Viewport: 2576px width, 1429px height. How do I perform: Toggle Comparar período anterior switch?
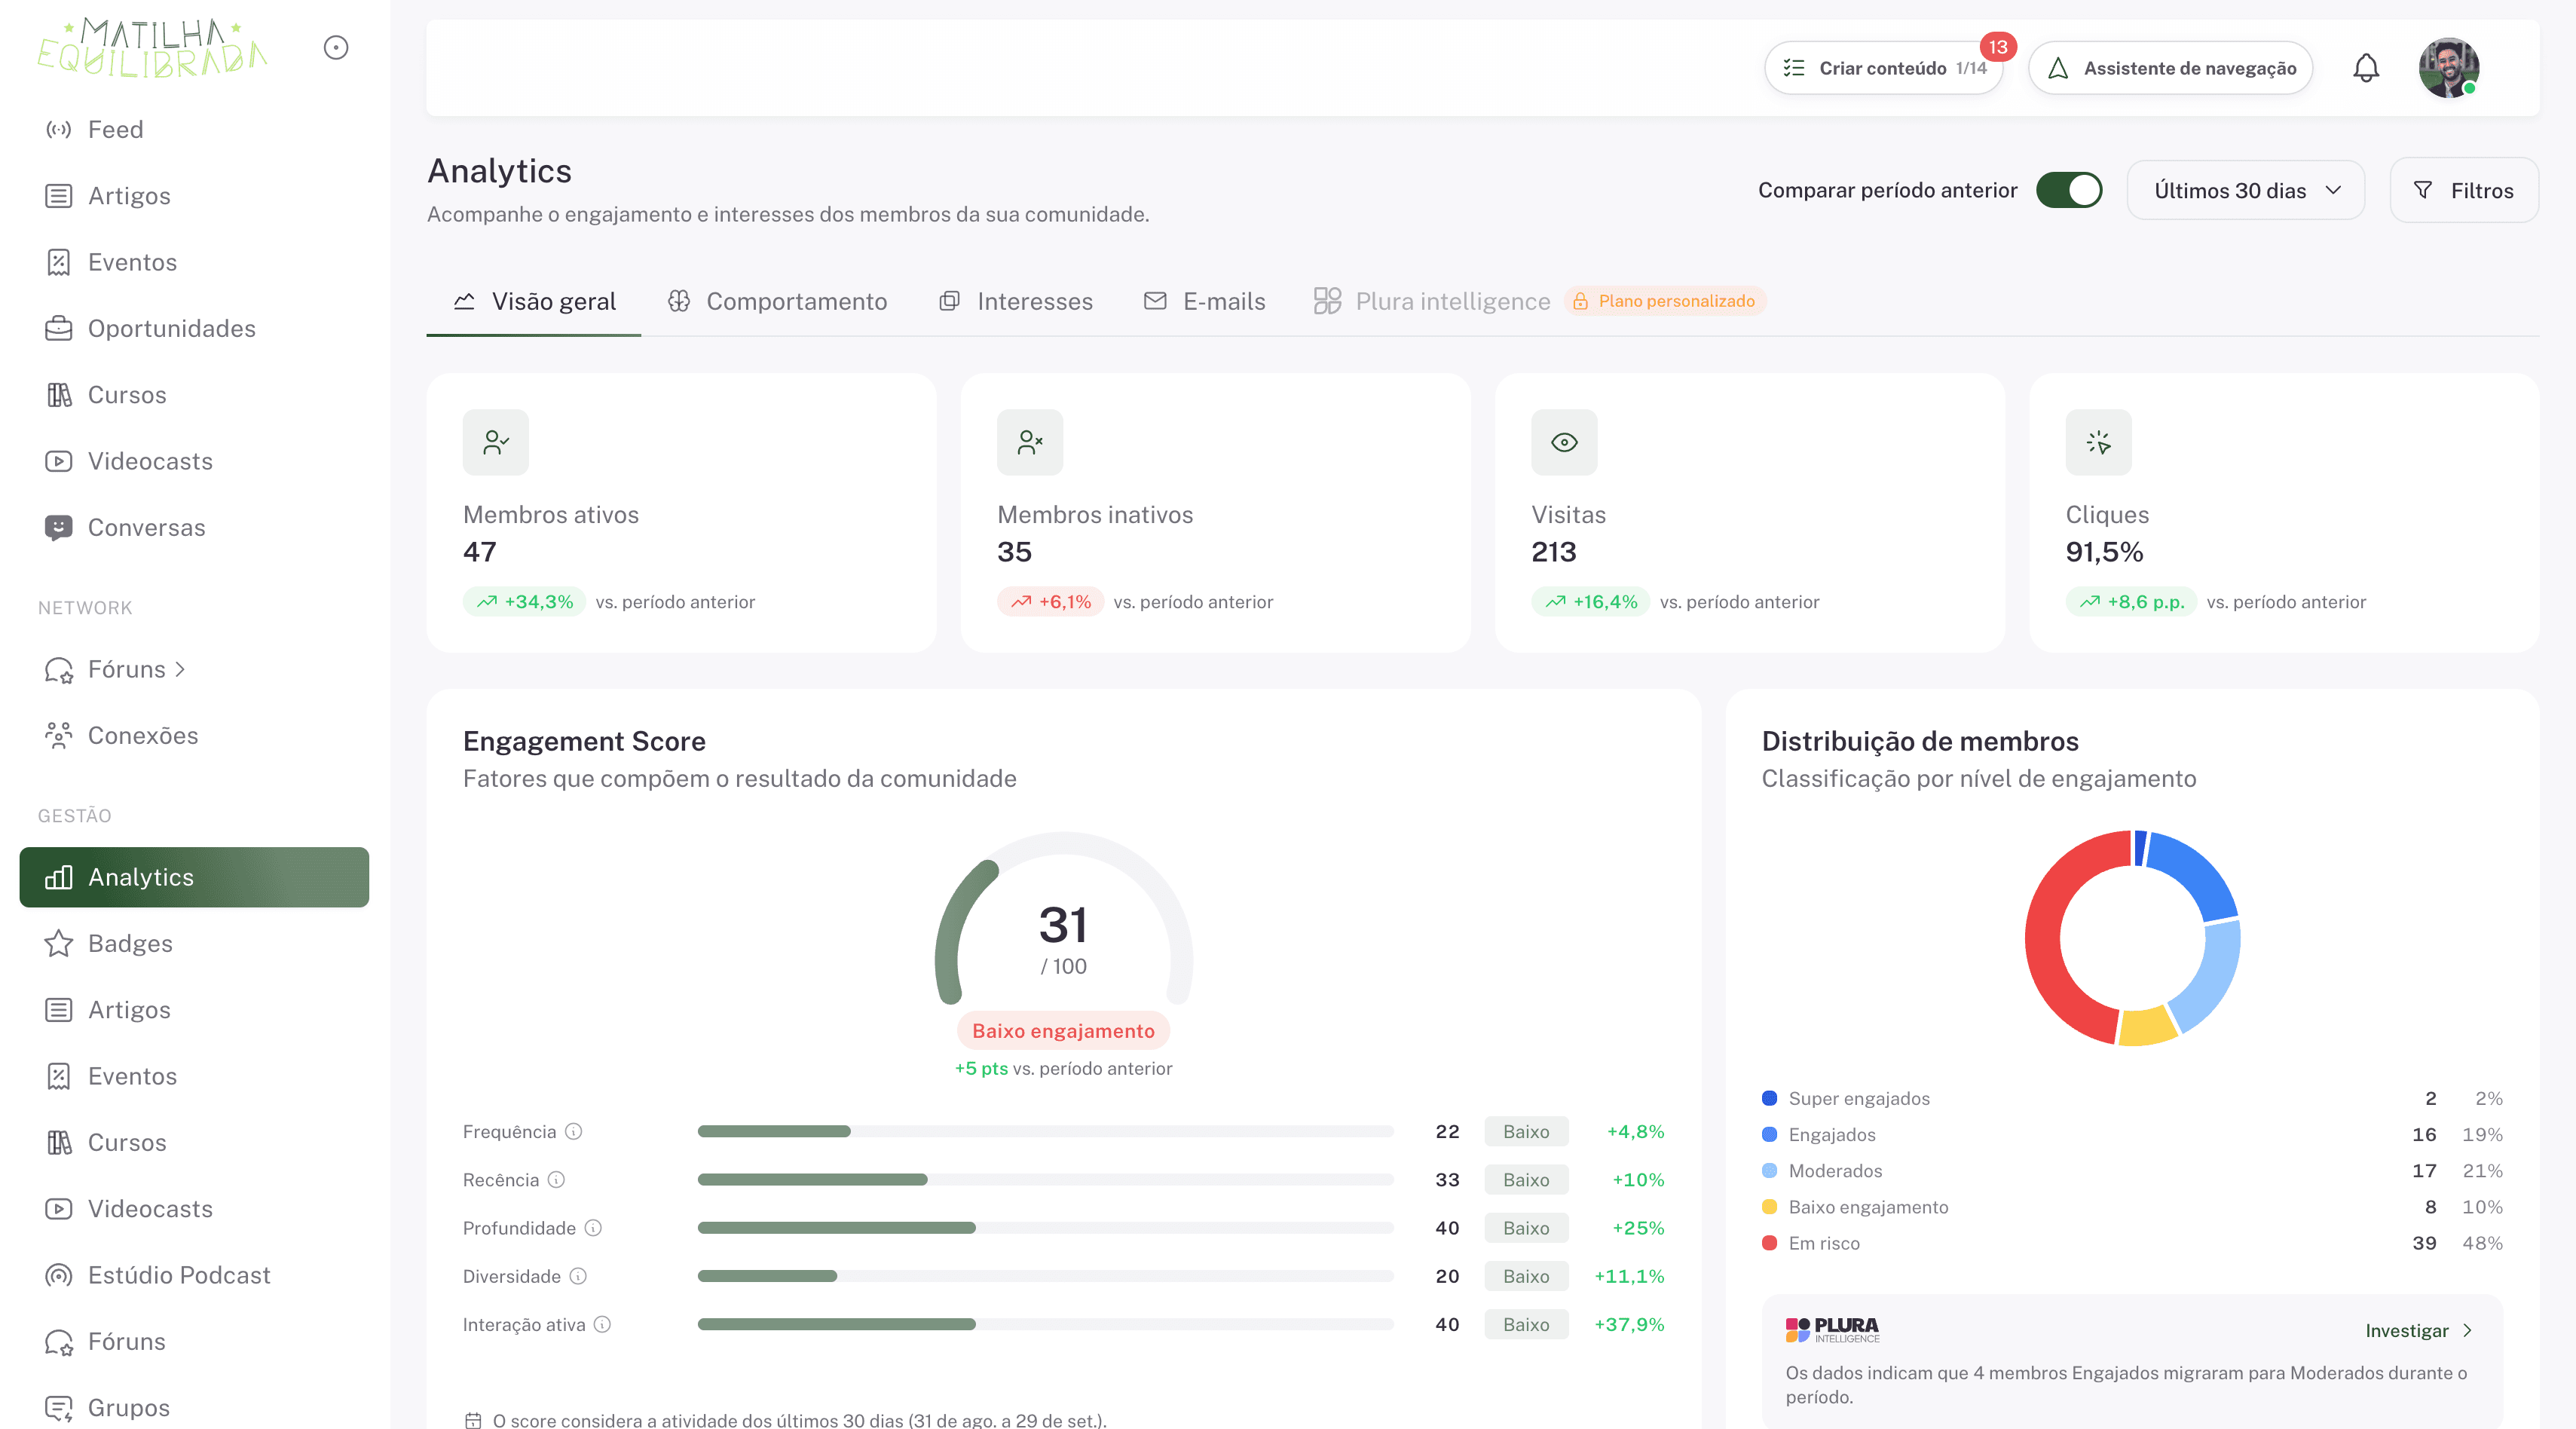(2068, 190)
